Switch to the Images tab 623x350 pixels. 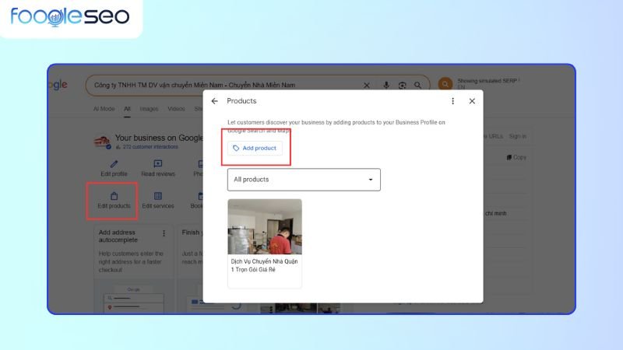[x=148, y=109]
